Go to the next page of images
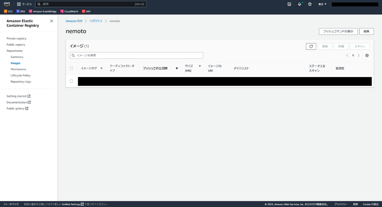The width and height of the screenshot is (382, 207). [x=358, y=55]
